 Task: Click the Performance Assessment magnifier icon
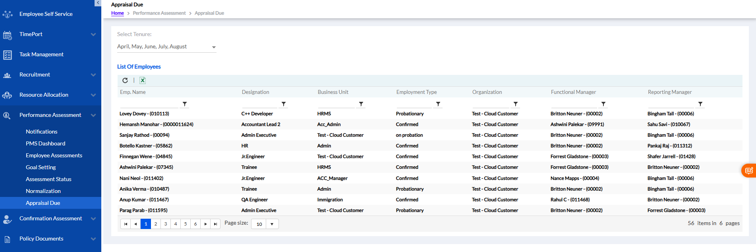[x=7, y=115]
